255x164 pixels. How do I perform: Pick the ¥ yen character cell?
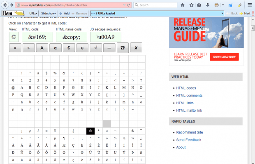tap(55, 131)
